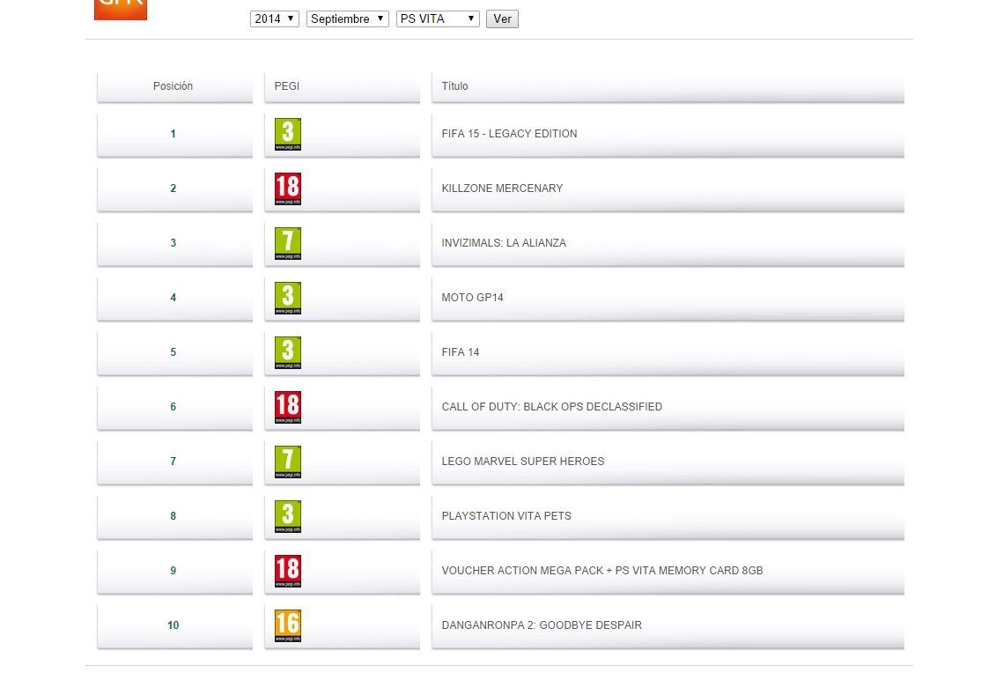This screenshot has width=989, height=680.
Task: Select PEGI 7 icon for Invizimals
Action: 287,243
